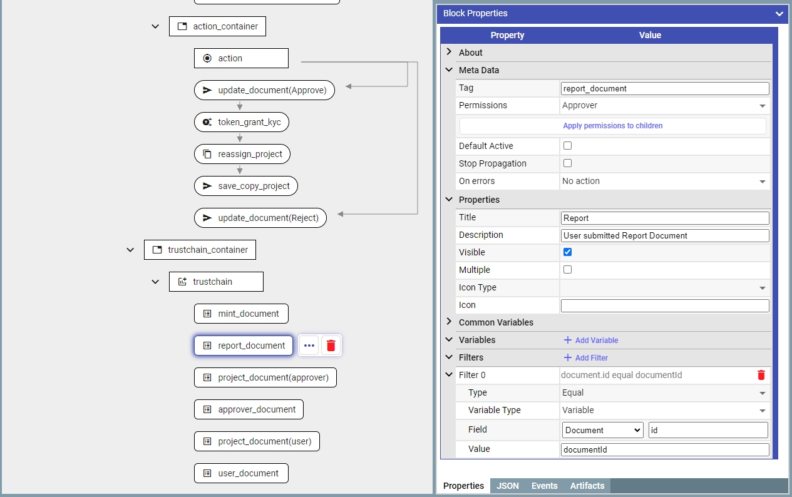Open the Events tab

tap(544, 486)
